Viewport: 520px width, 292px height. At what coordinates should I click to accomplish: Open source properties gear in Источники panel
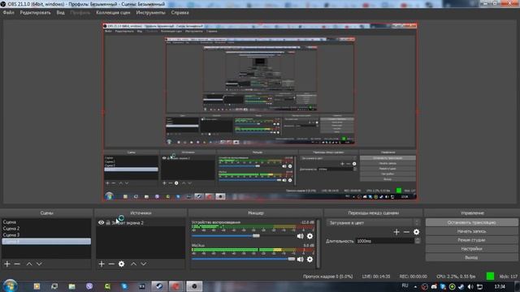[x=121, y=264]
